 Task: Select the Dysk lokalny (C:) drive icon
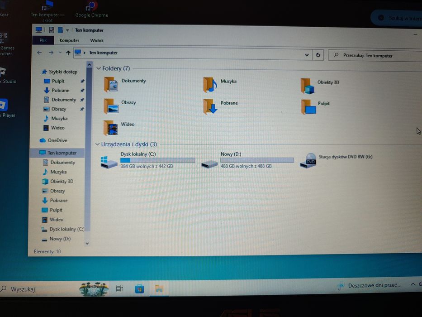click(x=109, y=162)
